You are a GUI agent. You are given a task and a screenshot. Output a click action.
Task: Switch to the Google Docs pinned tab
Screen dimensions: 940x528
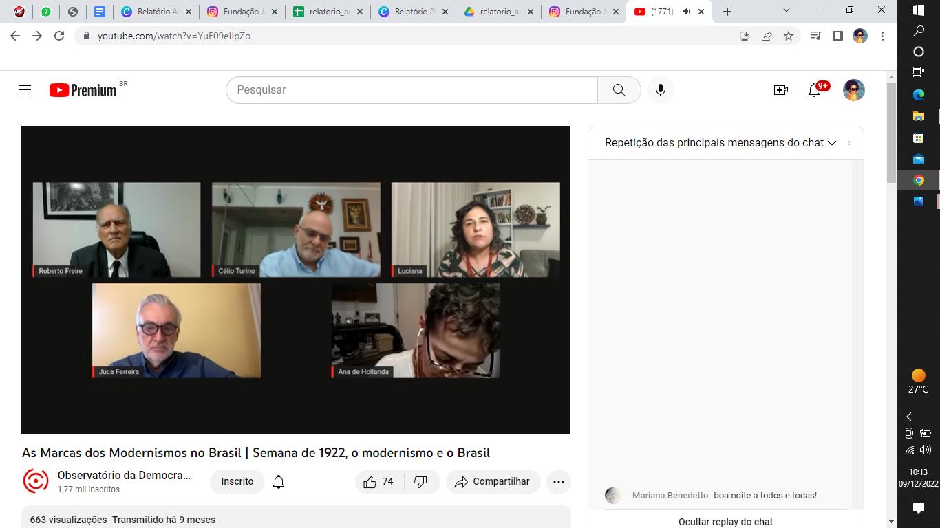tap(99, 12)
